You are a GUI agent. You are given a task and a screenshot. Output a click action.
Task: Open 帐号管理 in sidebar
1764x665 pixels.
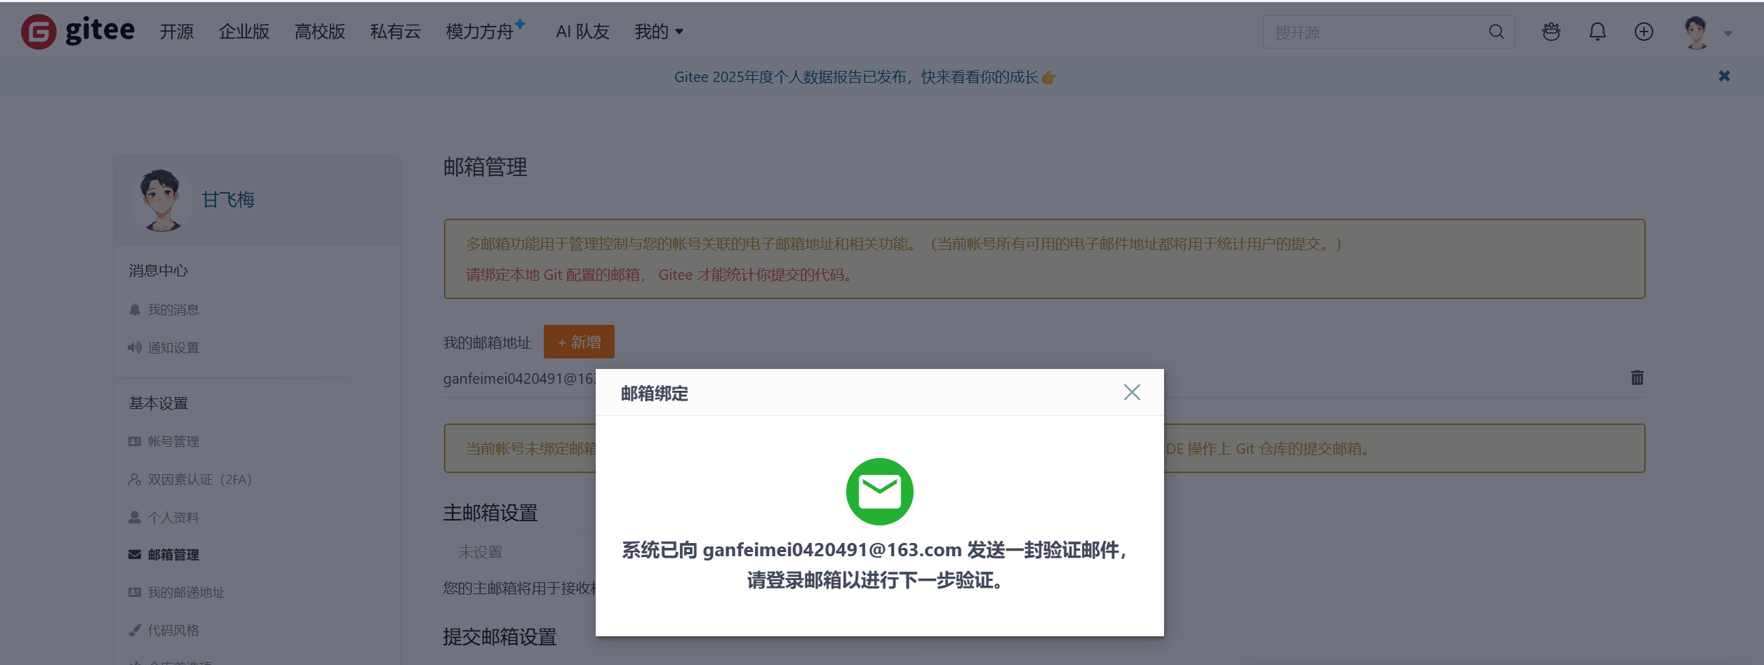[x=173, y=441]
